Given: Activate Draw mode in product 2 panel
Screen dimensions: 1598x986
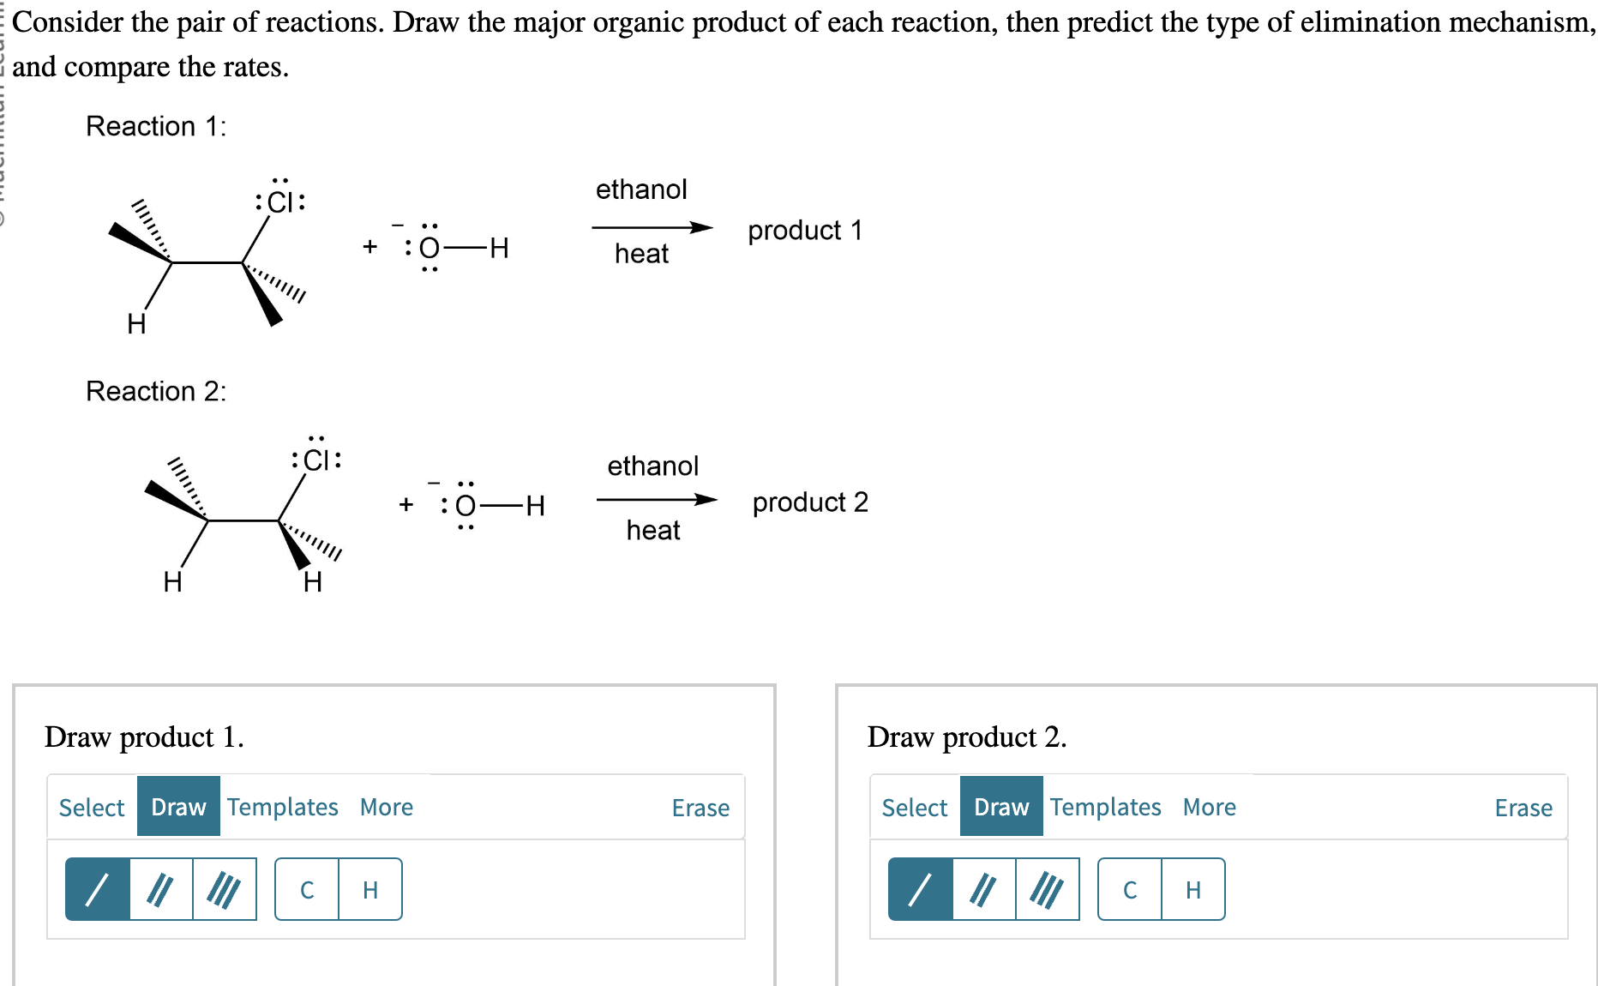Looking at the screenshot, I should click(1000, 807).
